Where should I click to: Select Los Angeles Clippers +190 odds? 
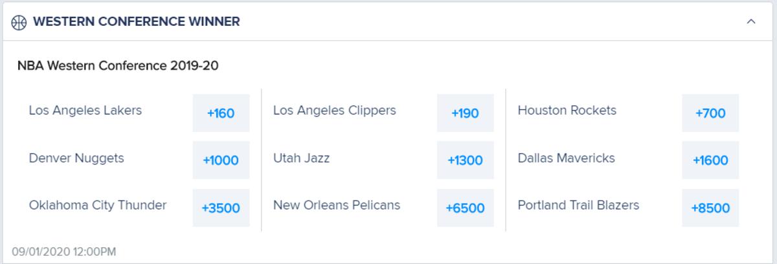point(465,113)
